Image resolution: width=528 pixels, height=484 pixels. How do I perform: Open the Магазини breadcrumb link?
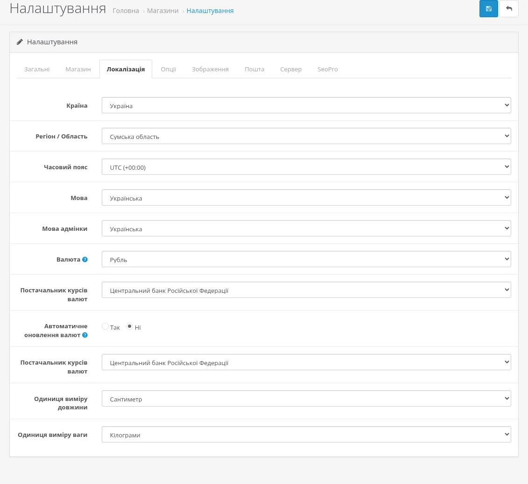click(x=162, y=11)
